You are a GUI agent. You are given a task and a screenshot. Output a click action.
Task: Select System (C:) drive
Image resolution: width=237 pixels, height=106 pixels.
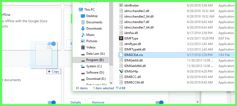[x=94, y=66]
